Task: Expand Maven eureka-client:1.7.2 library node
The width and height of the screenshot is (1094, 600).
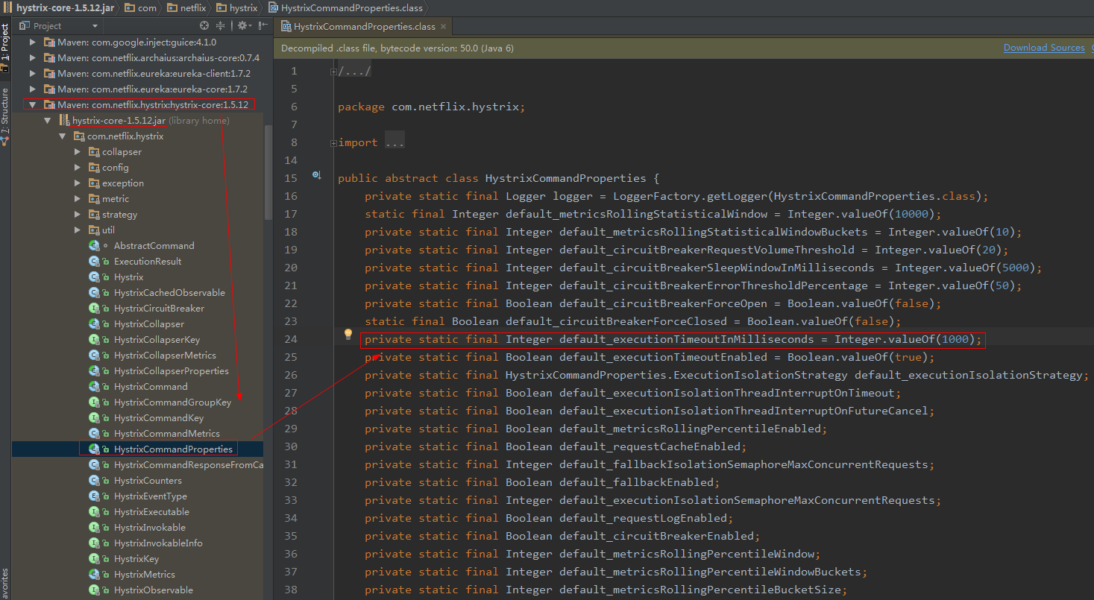Action: point(33,74)
